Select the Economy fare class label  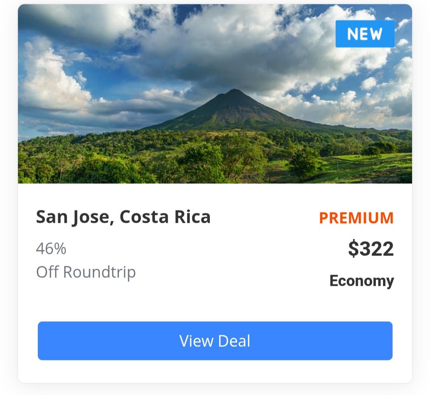point(362,281)
